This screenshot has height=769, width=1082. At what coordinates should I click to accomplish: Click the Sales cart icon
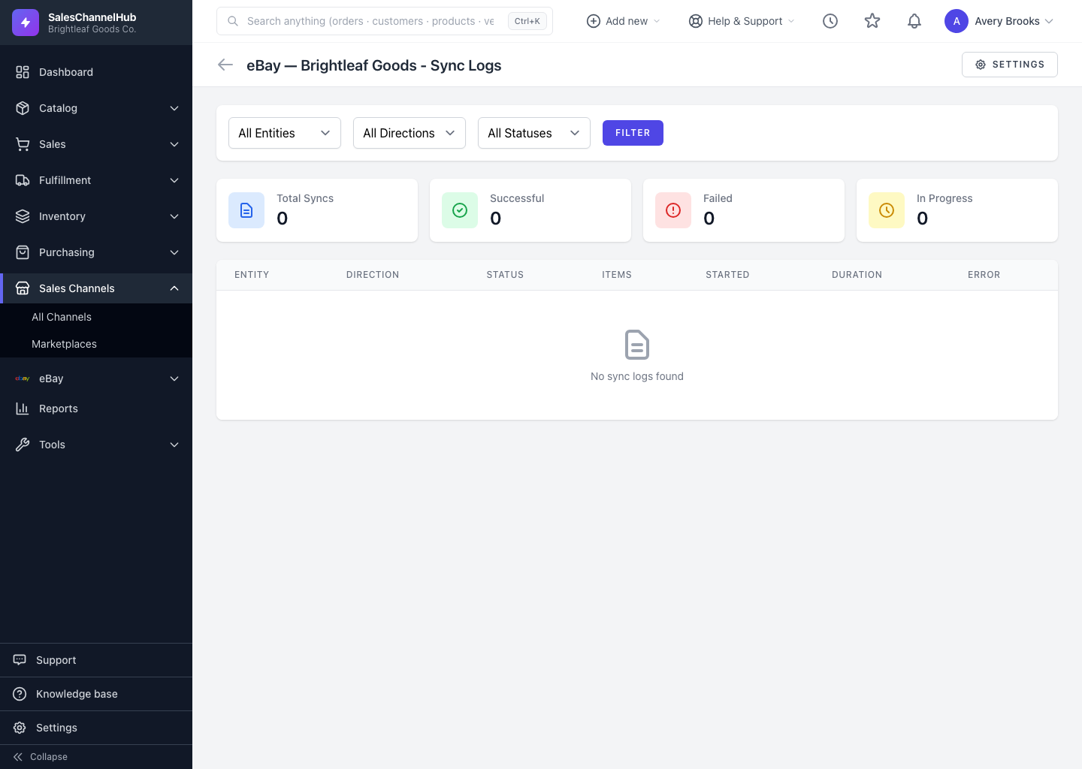point(23,144)
